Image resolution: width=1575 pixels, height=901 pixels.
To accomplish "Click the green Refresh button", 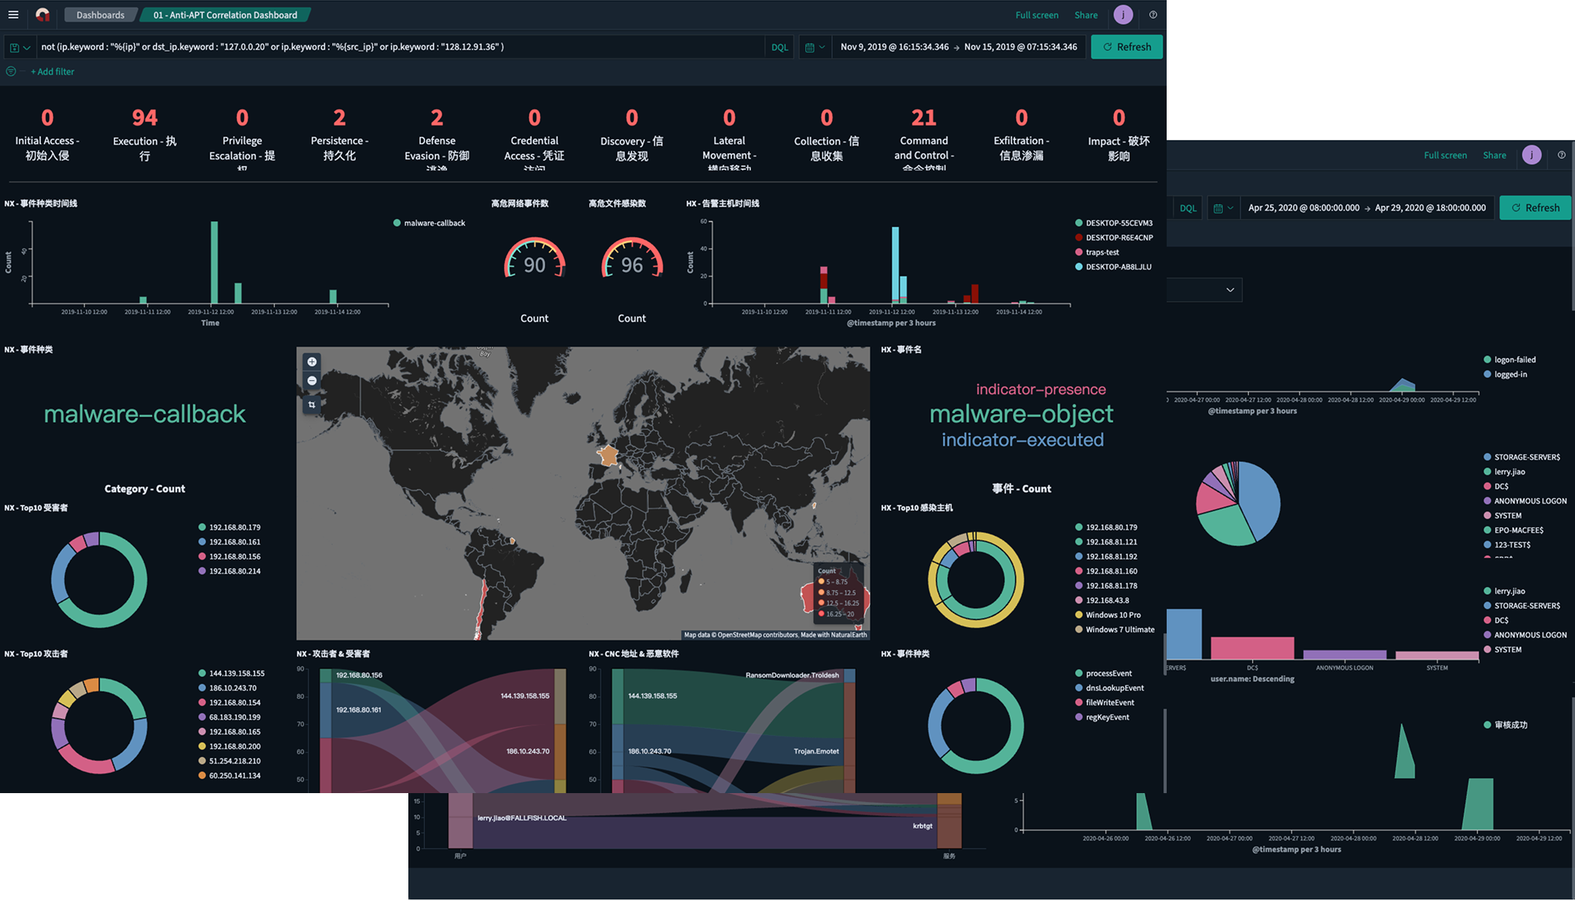I will point(1127,47).
